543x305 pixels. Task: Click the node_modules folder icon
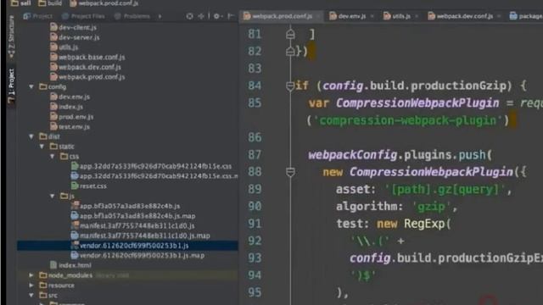point(43,275)
